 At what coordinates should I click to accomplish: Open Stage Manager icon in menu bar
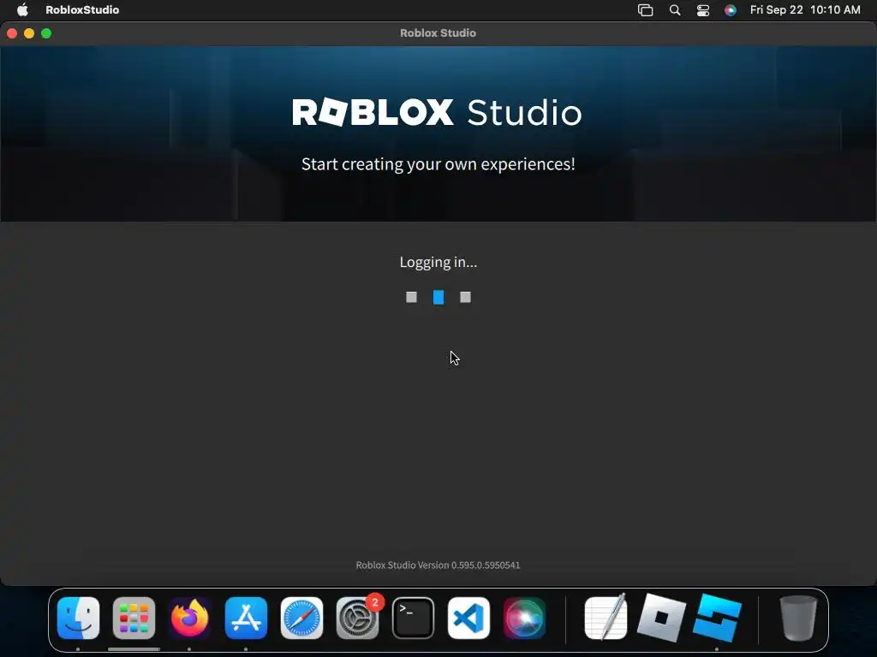pos(646,10)
